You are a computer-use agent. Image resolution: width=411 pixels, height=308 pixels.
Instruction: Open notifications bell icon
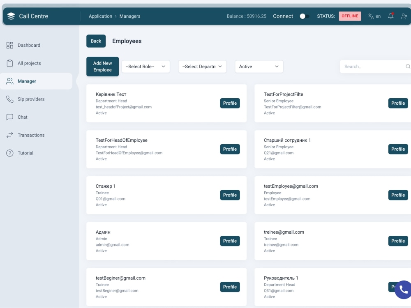(x=390, y=16)
